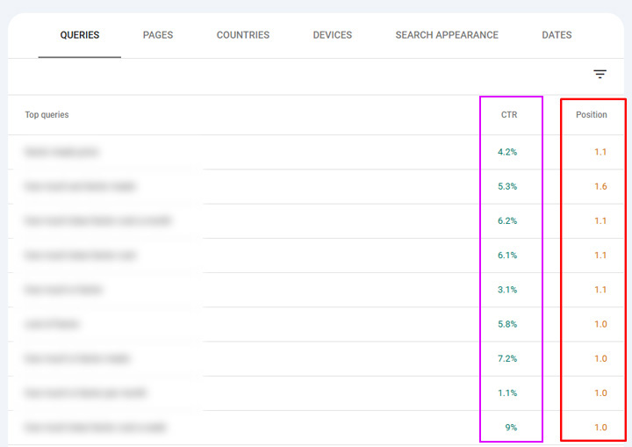The image size is (632, 447).
Task: Click position value in the 7.2% row
Action: click(x=600, y=358)
